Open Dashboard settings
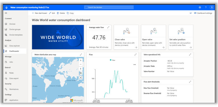 click(x=203, y=13)
